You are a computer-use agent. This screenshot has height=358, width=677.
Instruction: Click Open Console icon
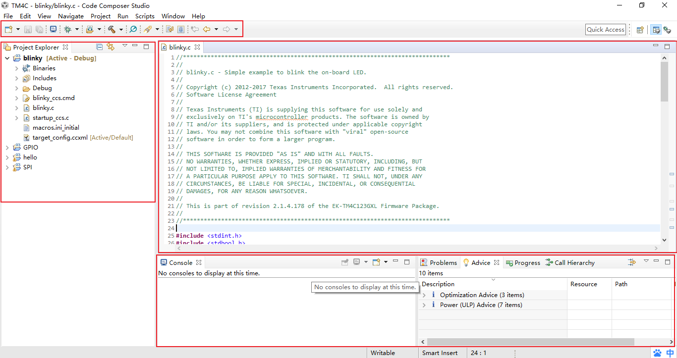[x=376, y=262]
